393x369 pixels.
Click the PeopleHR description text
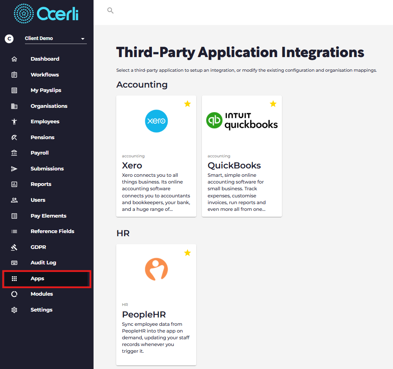coord(155,338)
